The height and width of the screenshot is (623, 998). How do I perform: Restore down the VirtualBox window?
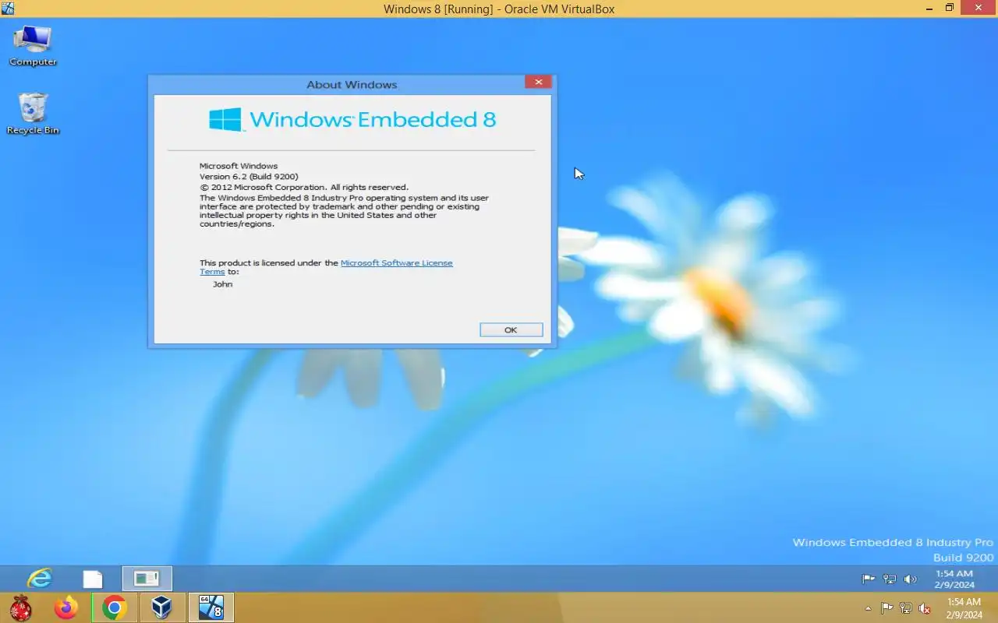coord(949,8)
